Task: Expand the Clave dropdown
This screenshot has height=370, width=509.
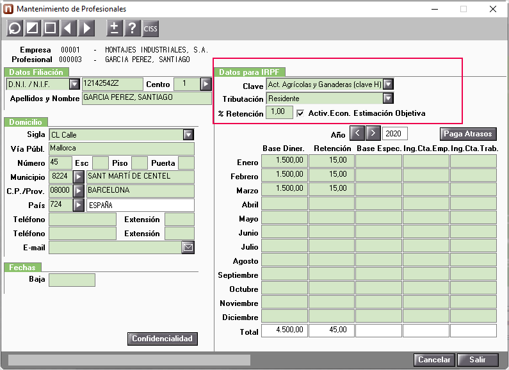Action: click(x=388, y=84)
